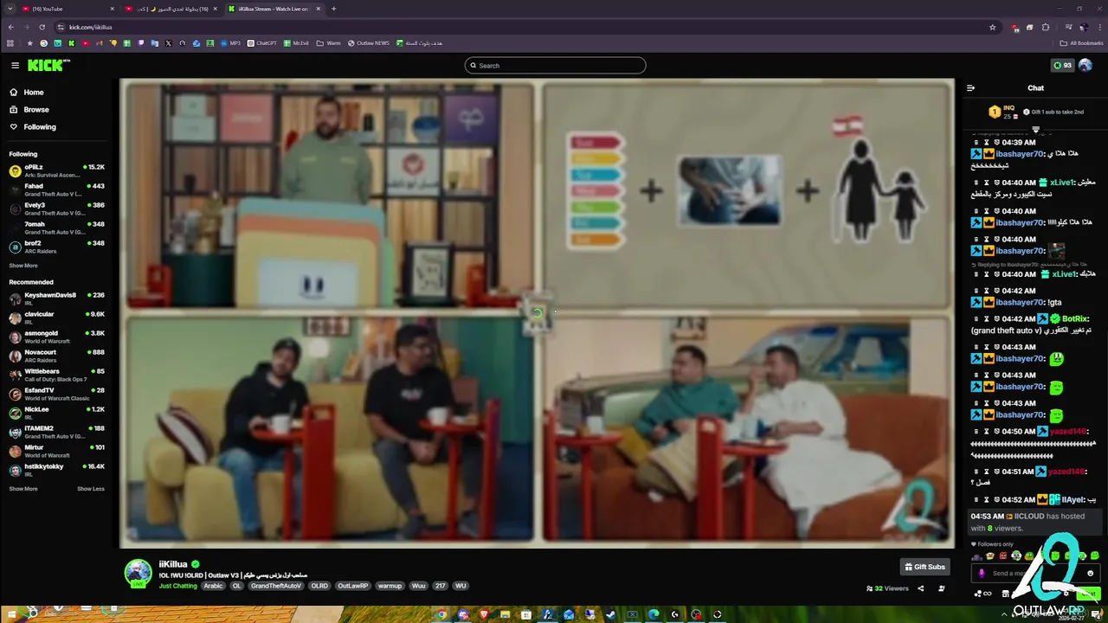Open the channel points balance showing 93
This screenshot has height=623, width=1108.
coord(1062,65)
